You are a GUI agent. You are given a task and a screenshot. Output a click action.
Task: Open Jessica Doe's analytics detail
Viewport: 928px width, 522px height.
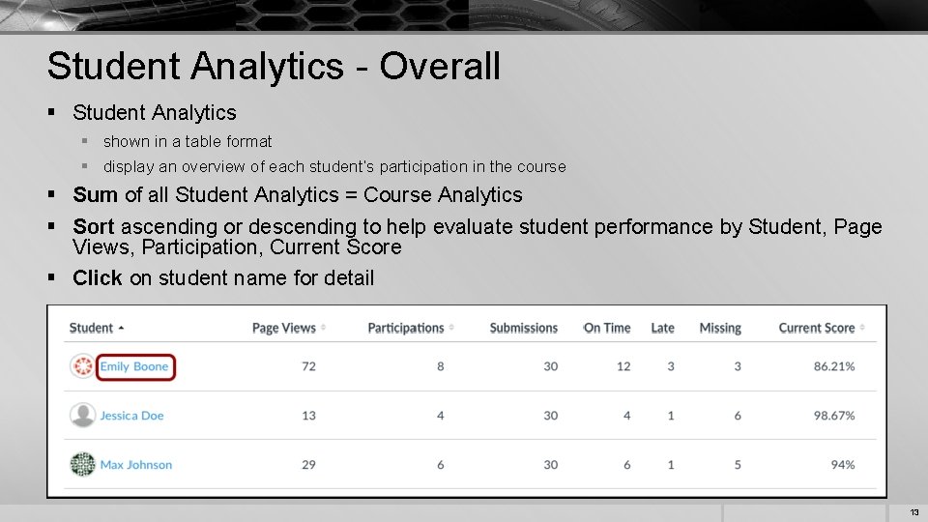coord(131,416)
